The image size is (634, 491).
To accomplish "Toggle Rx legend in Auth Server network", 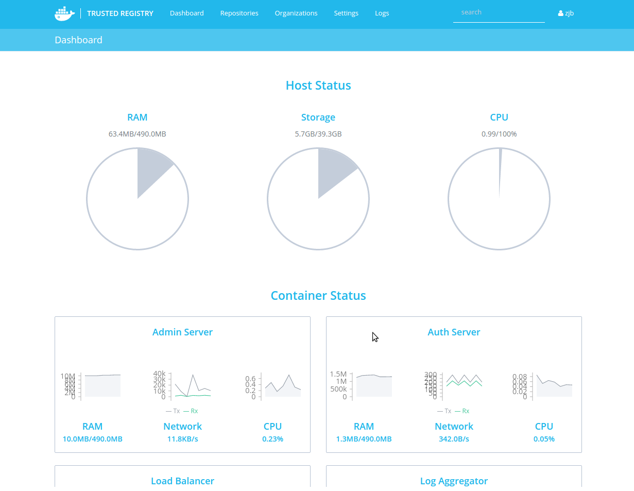I will 462,411.
